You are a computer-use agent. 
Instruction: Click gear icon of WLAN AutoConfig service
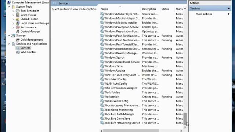102,84
